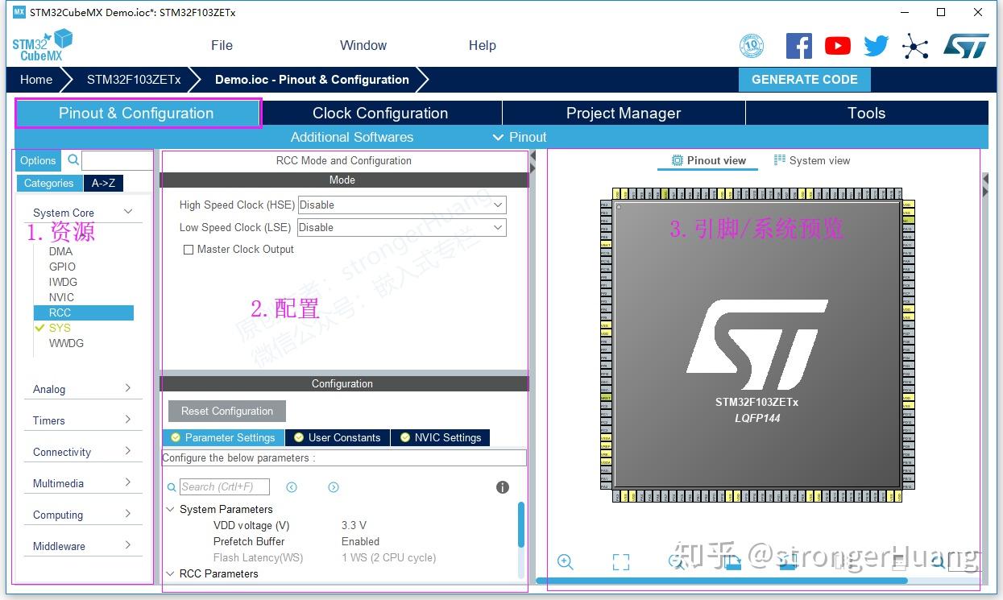Open the High Speed Clock (HSE) dropdown

[401, 205]
